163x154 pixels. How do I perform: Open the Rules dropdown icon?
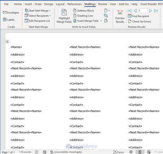pyautogui.click(x=107, y=11)
